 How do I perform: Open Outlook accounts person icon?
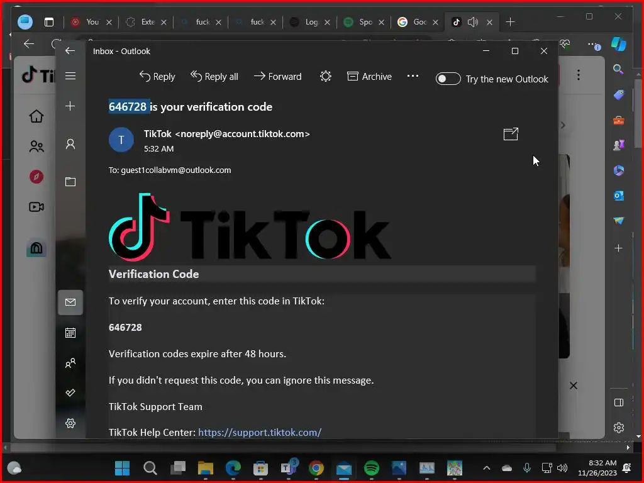tap(70, 144)
